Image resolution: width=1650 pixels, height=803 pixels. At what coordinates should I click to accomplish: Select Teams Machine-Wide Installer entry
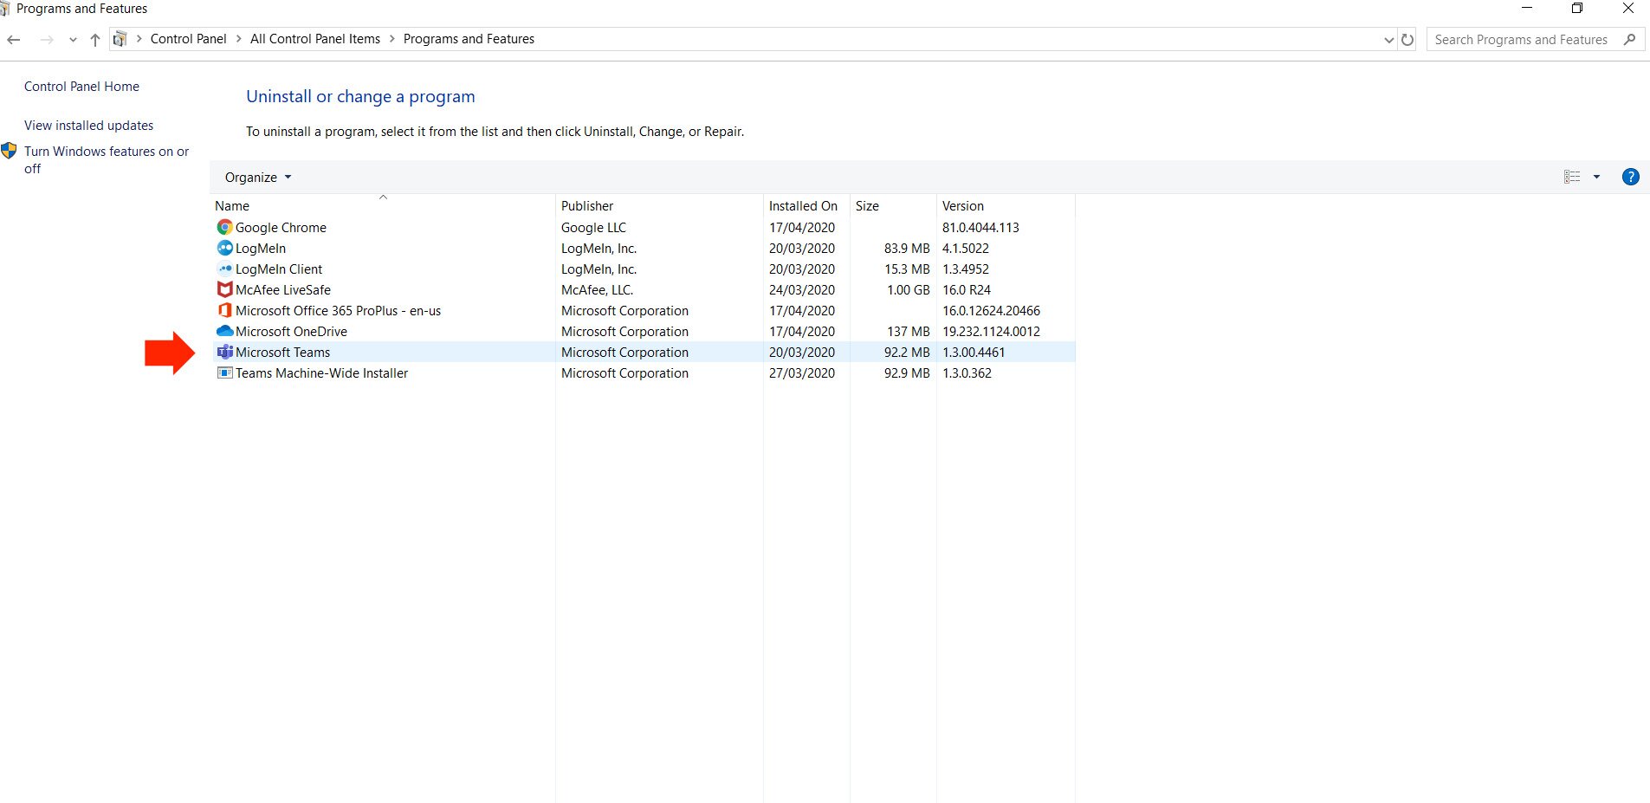coord(321,373)
